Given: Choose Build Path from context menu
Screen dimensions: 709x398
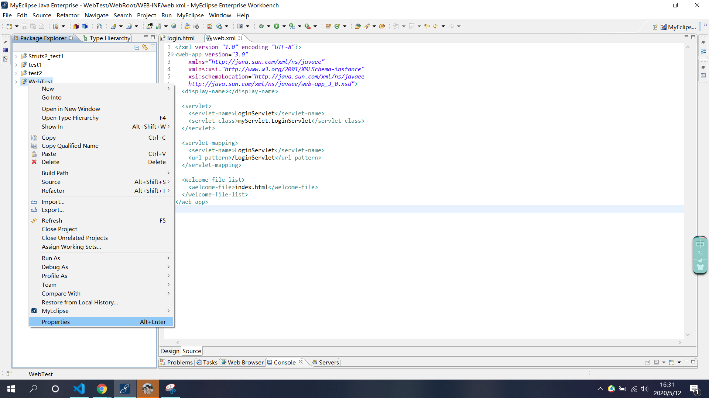Looking at the screenshot, I should 101,173.
